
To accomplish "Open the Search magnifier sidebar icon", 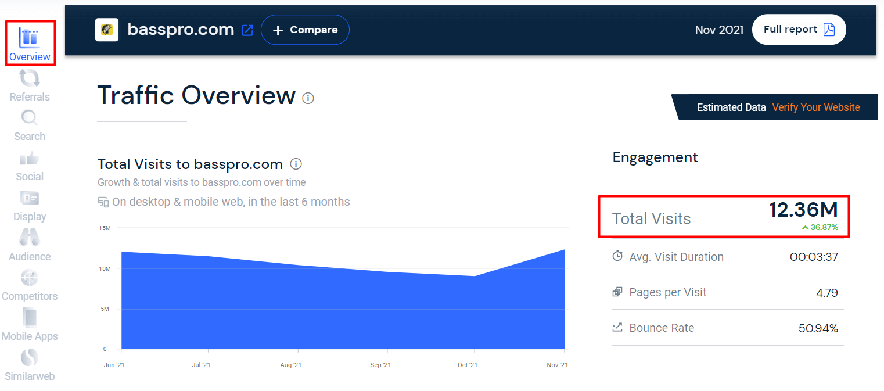I will tap(30, 118).
